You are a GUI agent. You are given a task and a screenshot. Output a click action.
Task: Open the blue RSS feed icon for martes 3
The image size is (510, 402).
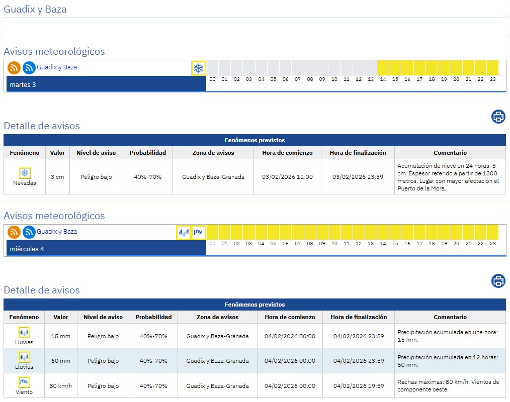click(29, 67)
